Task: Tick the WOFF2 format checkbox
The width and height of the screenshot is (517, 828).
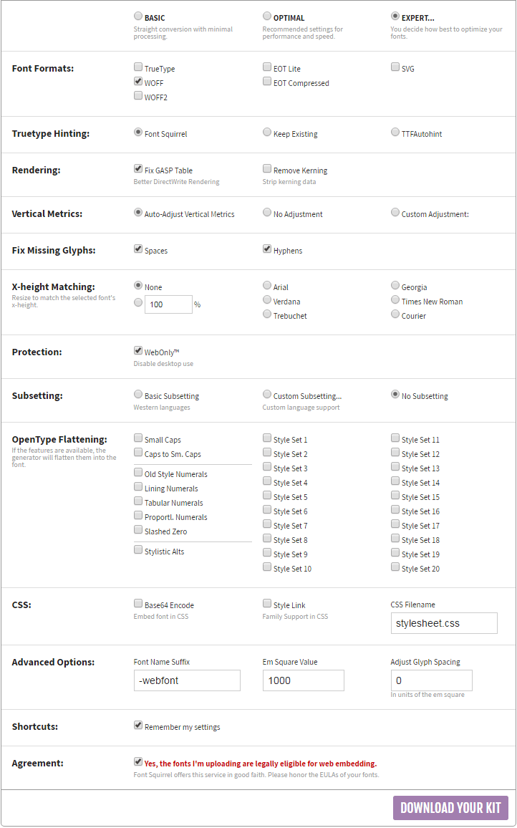Action: (137, 95)
